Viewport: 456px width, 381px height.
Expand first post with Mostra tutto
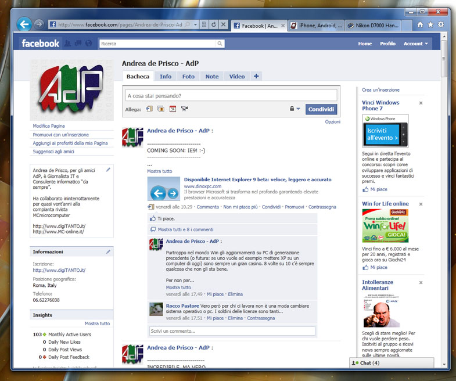pyautogui.click(x=159, y=171)
